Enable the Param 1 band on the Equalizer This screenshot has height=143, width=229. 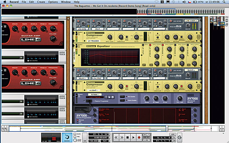coord(163,45)
